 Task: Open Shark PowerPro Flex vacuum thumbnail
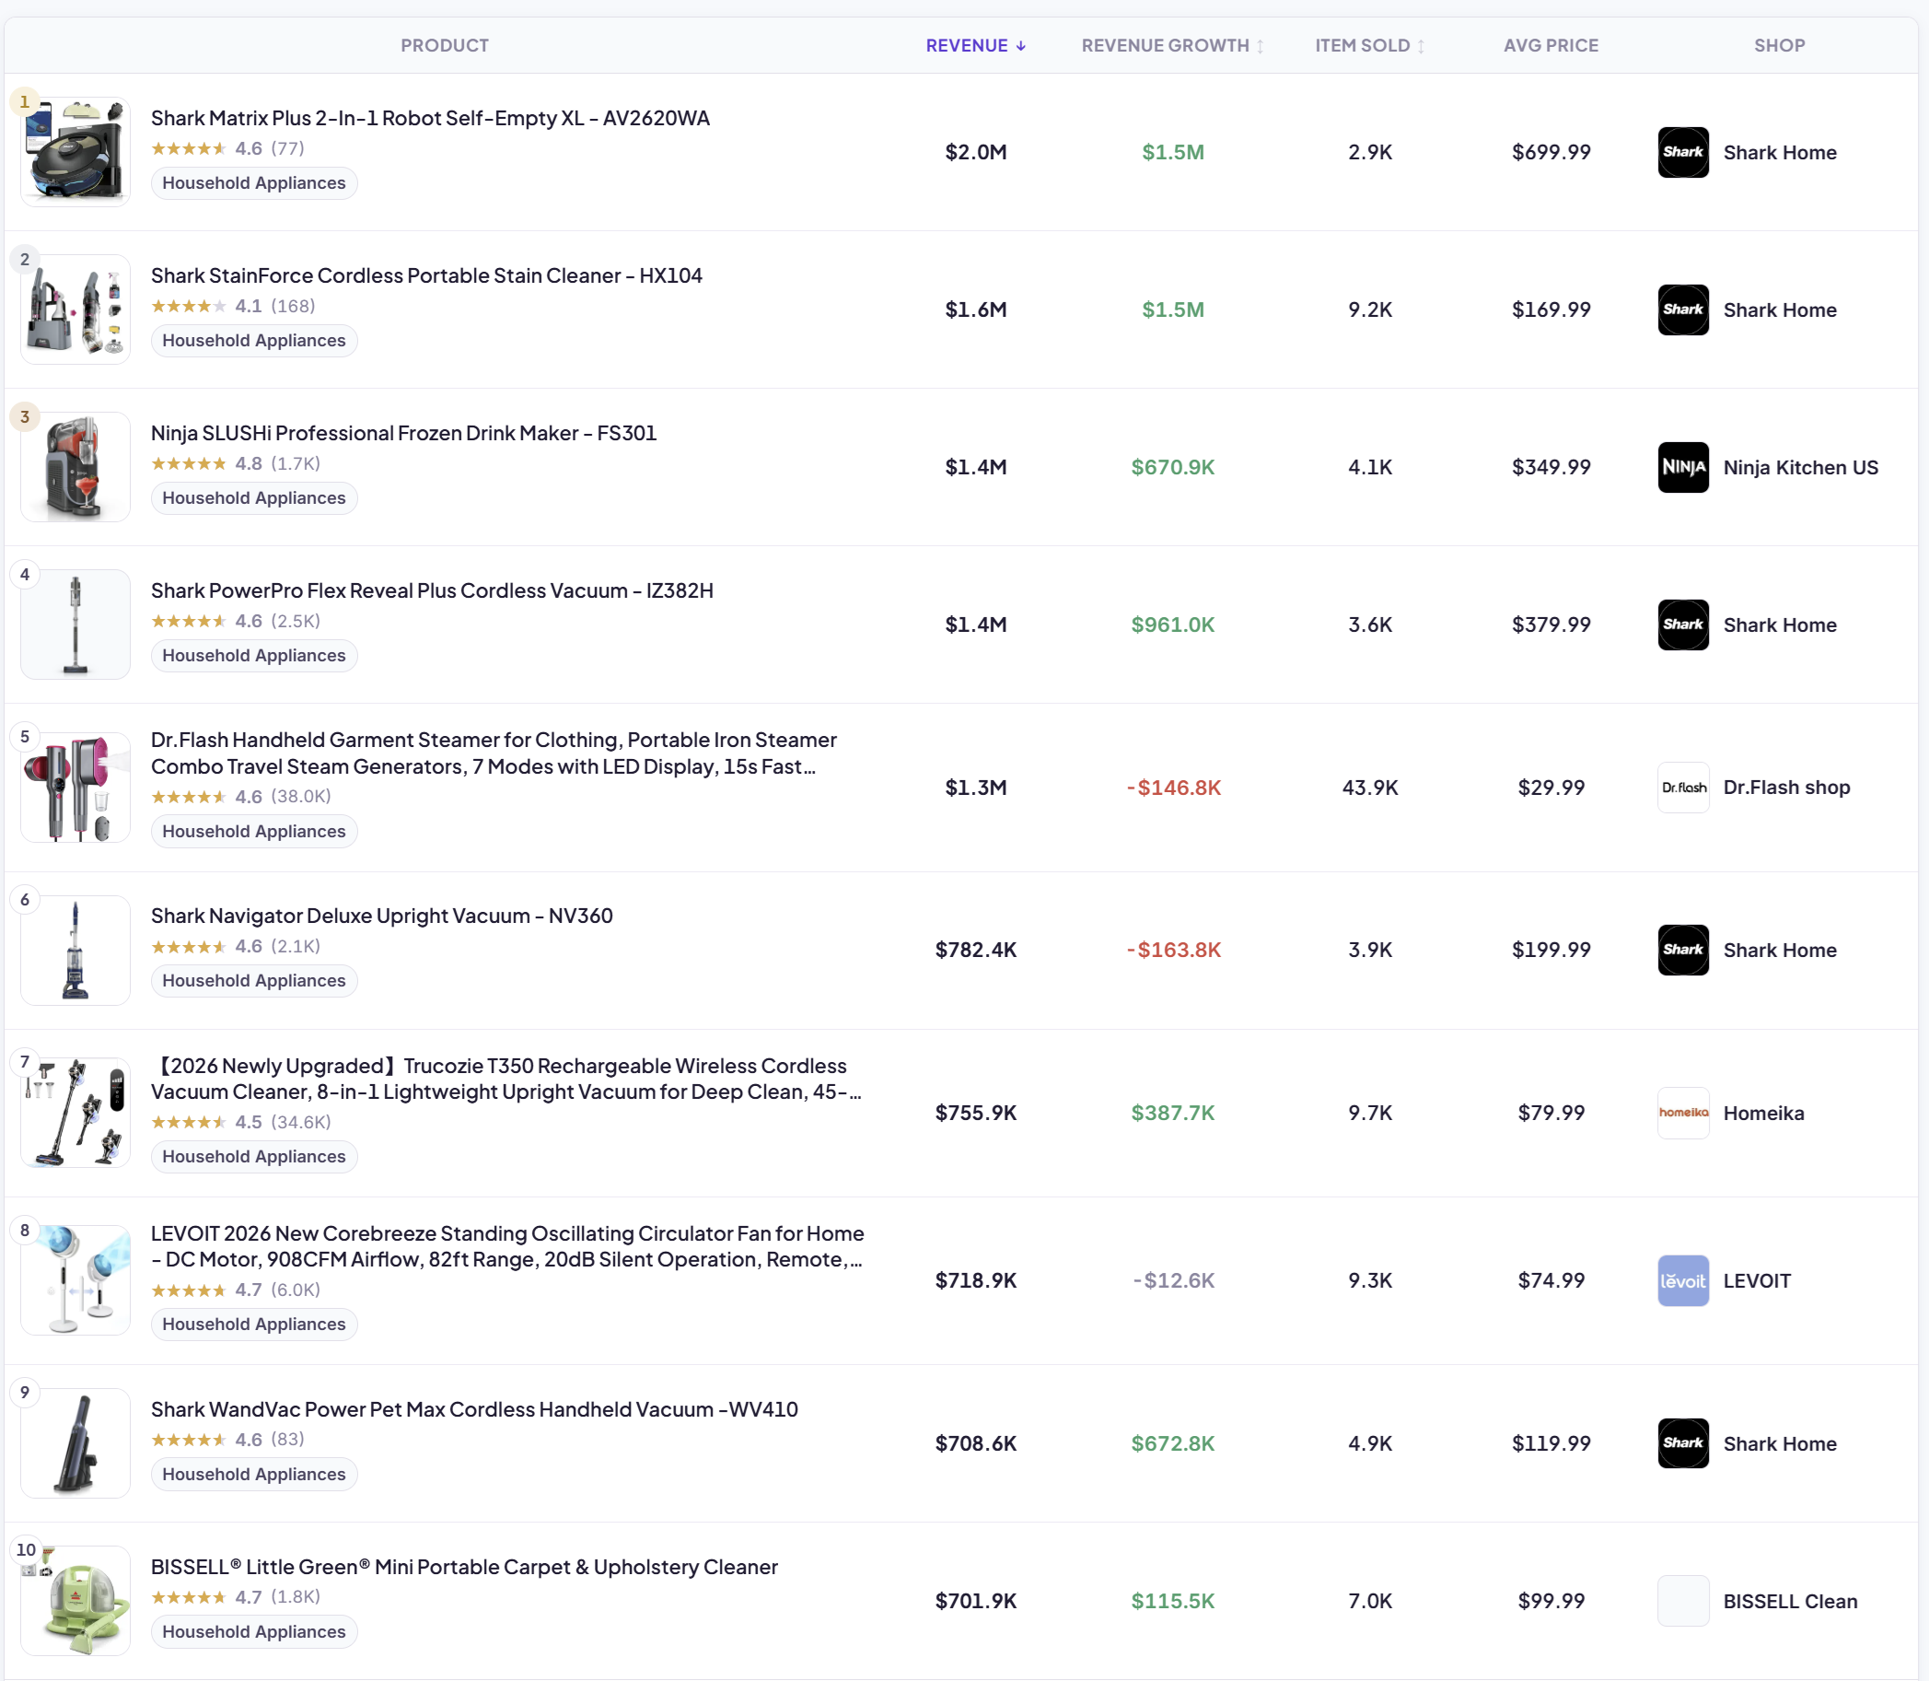pyautogui.click(x=75, y=625)
